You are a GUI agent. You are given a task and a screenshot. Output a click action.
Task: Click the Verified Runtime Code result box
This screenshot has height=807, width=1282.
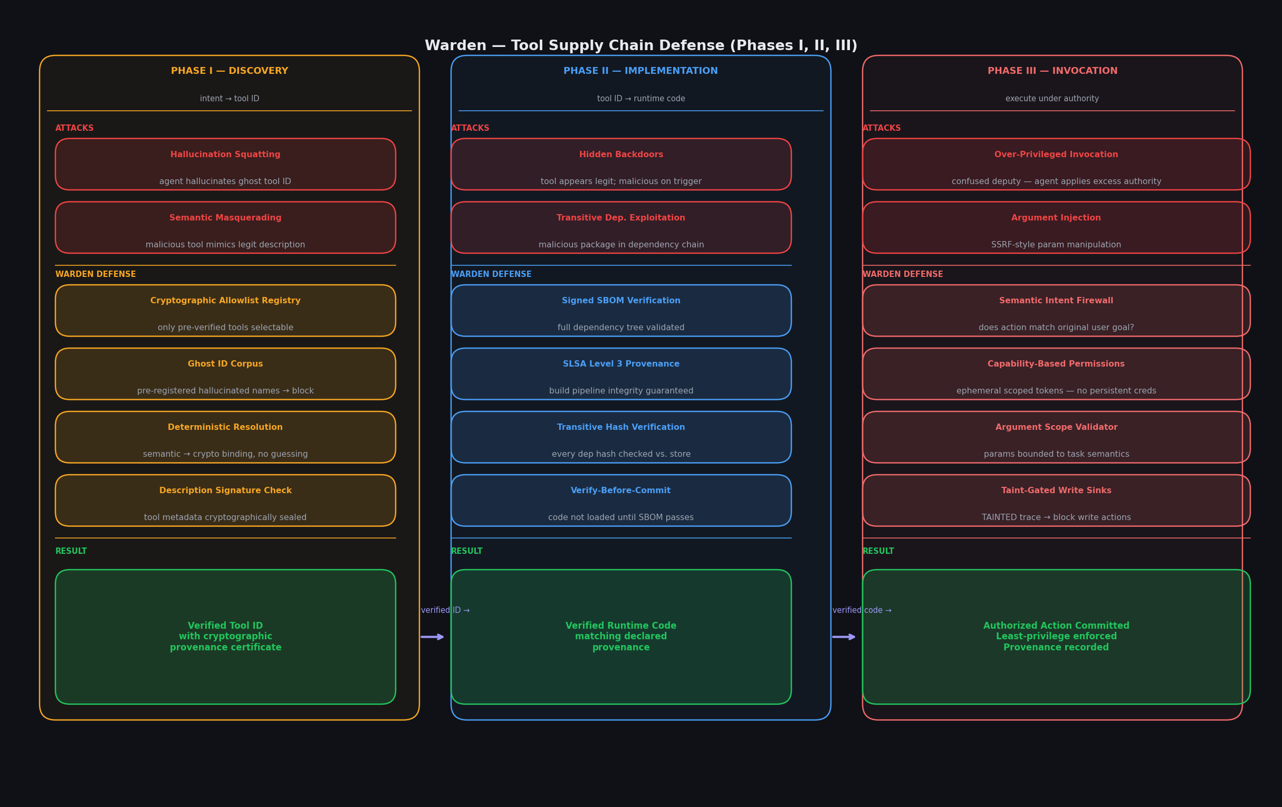click(621, 637)
